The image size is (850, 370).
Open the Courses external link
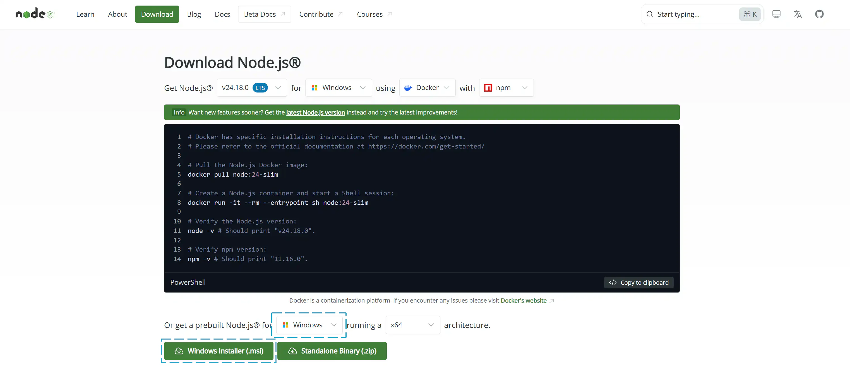(374, 14)
